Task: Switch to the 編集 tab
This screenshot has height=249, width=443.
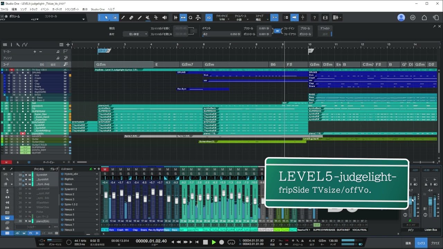Action: [408, 243]
